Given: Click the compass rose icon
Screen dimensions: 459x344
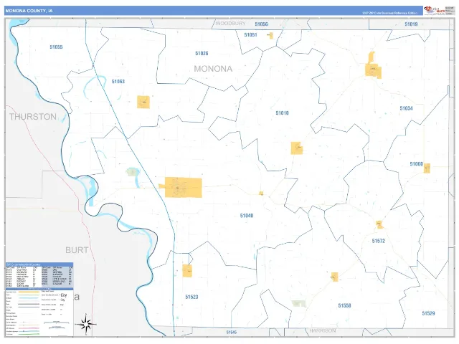Looking at the screenshot, I should point(85,324).
